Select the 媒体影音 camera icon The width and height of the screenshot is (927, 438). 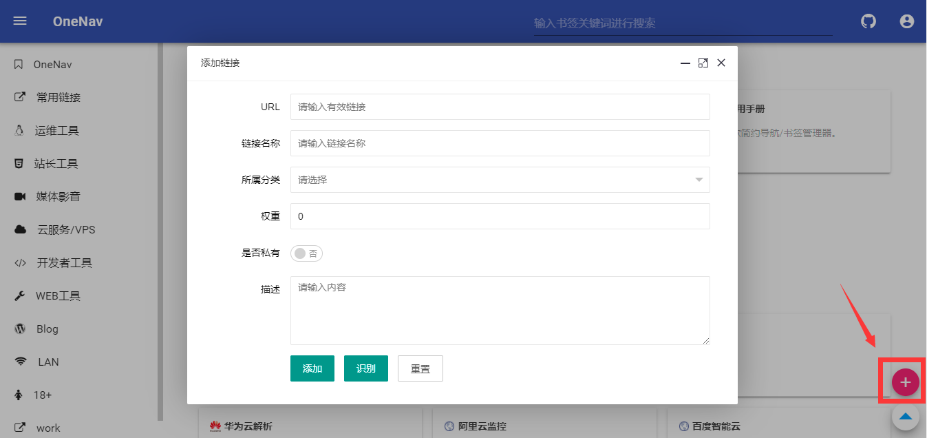(20, 196)
